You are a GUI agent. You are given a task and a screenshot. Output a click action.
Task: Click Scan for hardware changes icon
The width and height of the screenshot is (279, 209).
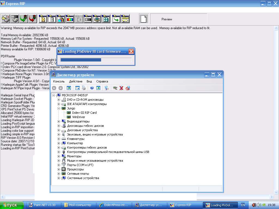pyautogui.click(x=107, y=88)
